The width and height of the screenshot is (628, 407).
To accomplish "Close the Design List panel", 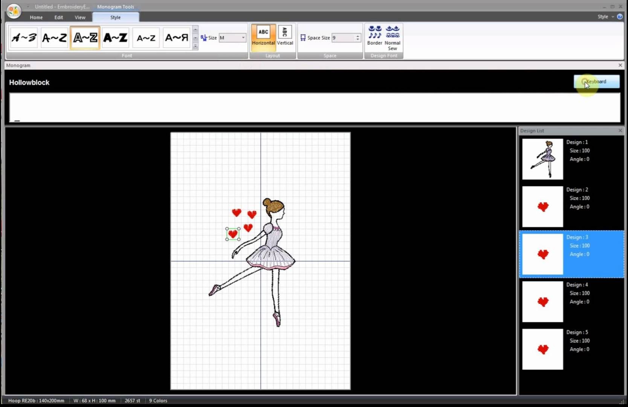I will tap(620, 130).
